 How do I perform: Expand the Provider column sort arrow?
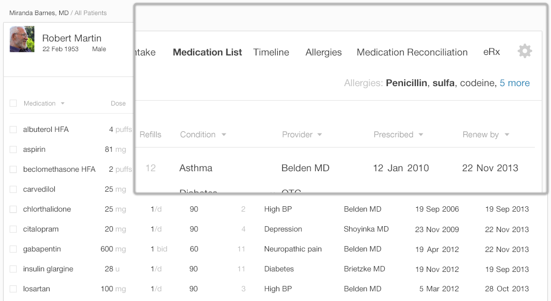coord(320,135)
